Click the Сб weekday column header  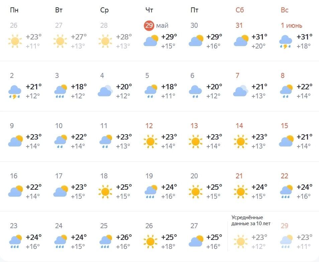240,10
